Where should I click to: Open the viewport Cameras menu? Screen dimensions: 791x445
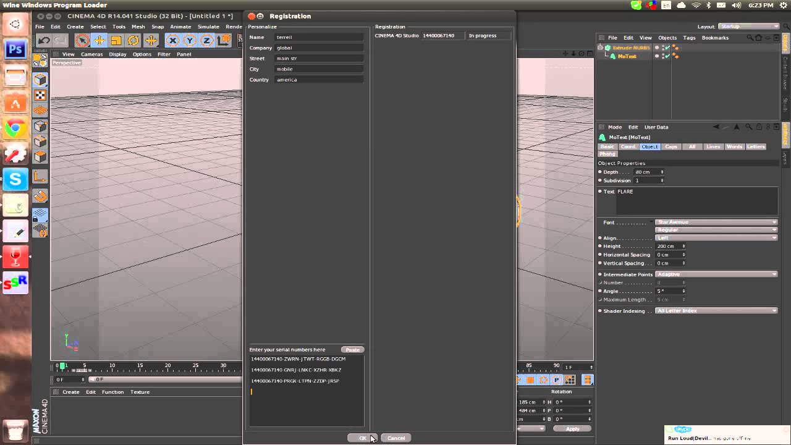pyautogui.click(x=91, y=54)
